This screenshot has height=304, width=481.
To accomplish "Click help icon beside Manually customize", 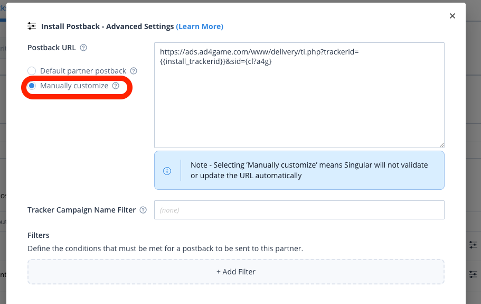I will click(116, 86).
